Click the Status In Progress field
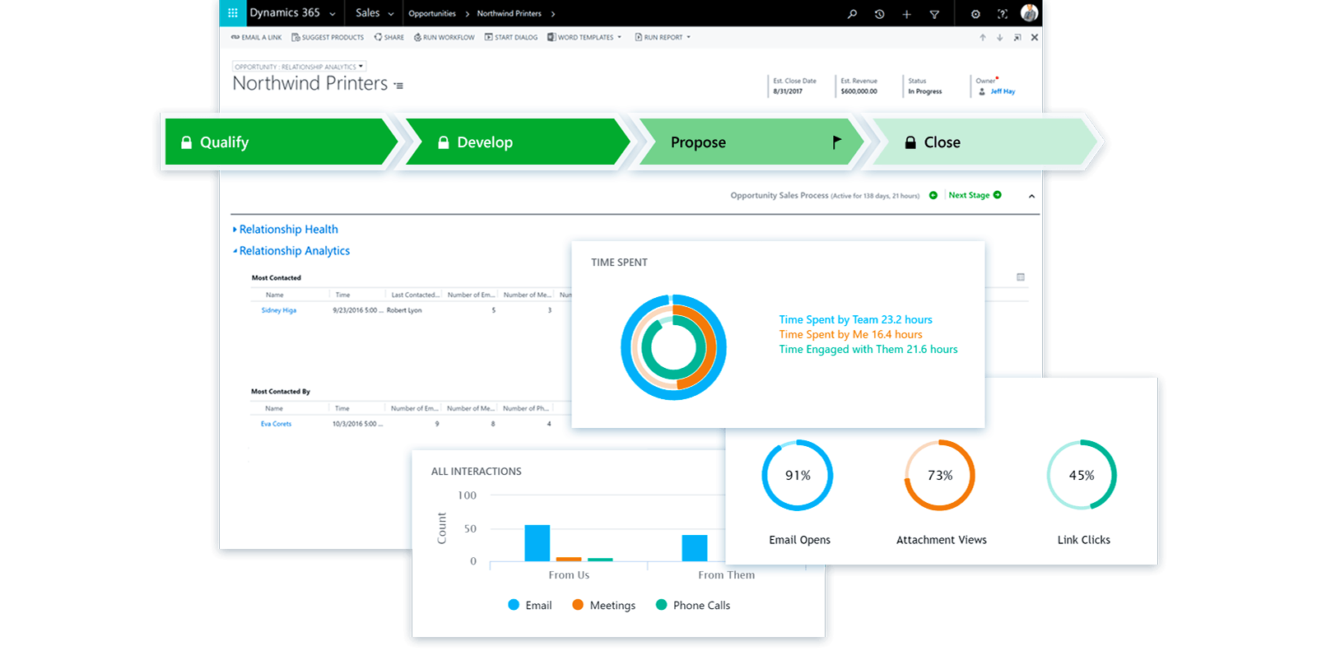Image resolution: width=1317 pixels, height=665 pixels. click(925, 91)
